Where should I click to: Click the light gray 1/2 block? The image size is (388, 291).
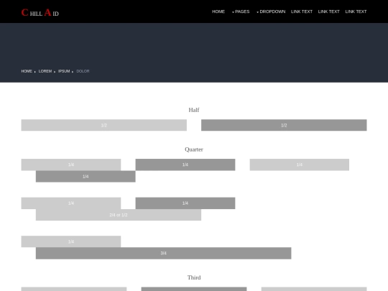104,125
